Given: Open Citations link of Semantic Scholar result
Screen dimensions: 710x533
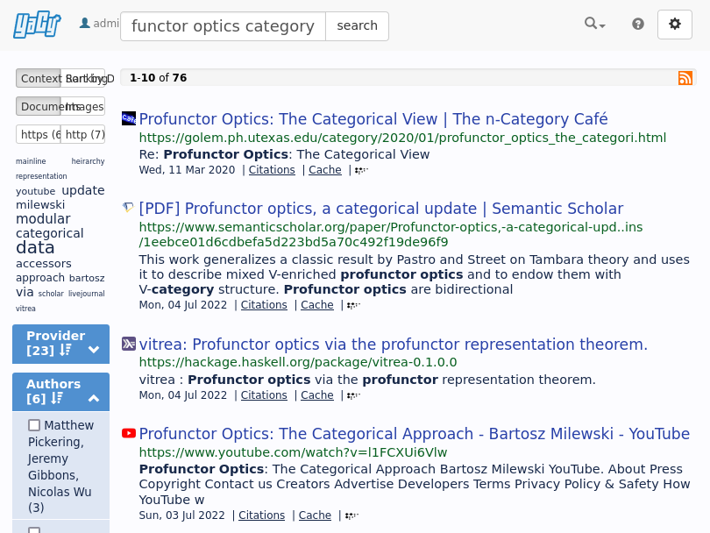Looking at the screenshot, I should click(x=264, y=305).
